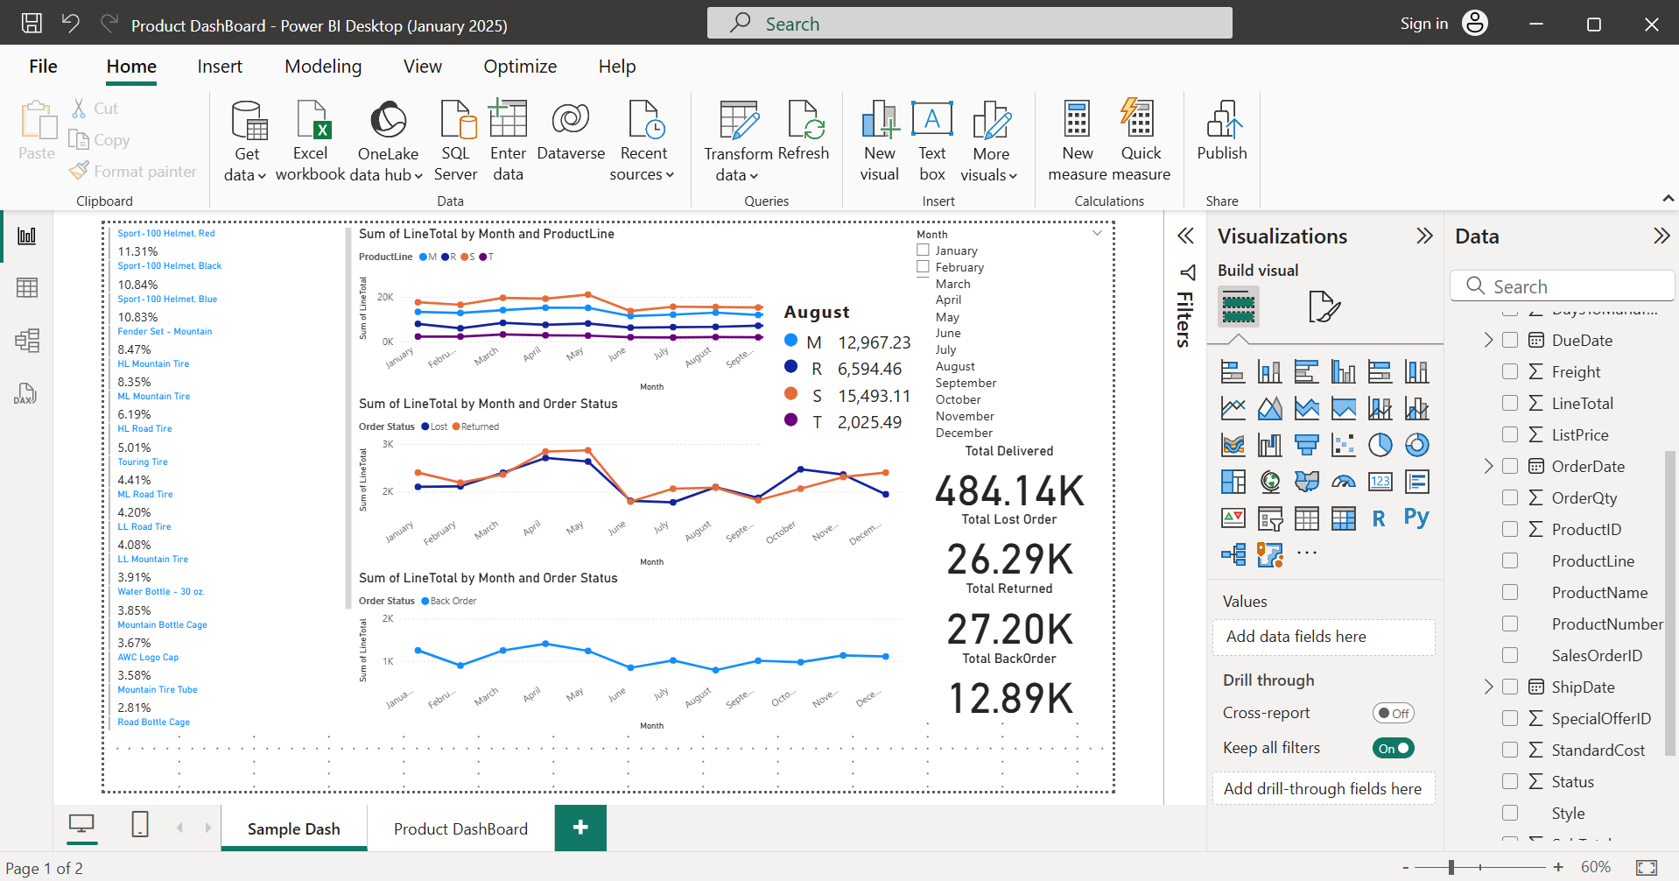Viewport: 1679px width, 881px height.
Task: Create a Quick measure
Action: click(x=1141, y=140)
